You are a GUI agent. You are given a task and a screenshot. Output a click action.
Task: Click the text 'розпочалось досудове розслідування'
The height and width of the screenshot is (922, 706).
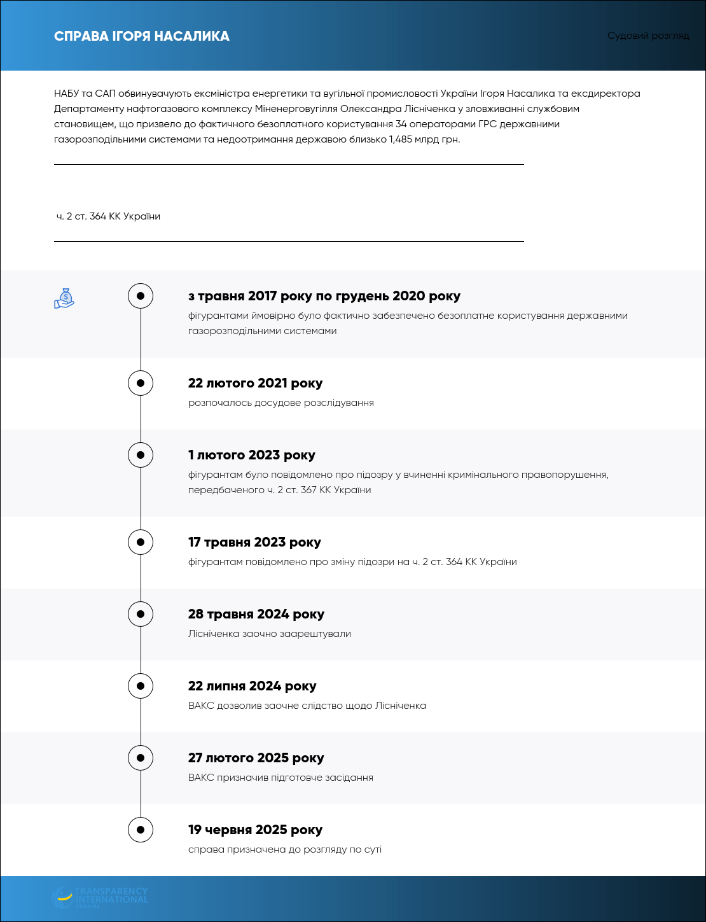pyautogui.click(x=281, y=403)
